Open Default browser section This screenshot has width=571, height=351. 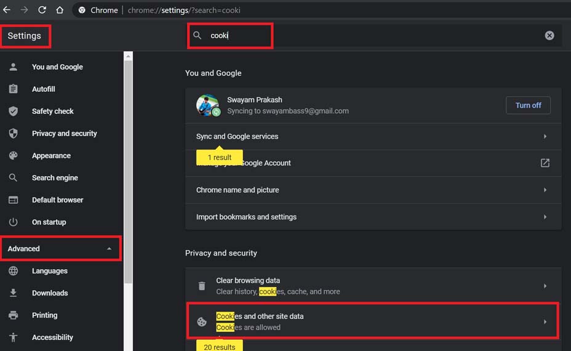[57, 200]
